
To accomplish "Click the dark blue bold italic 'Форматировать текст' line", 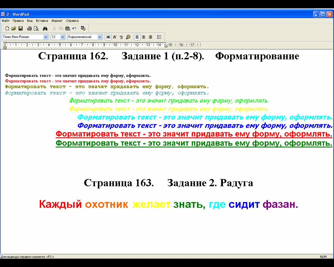I will pos(205,126).
